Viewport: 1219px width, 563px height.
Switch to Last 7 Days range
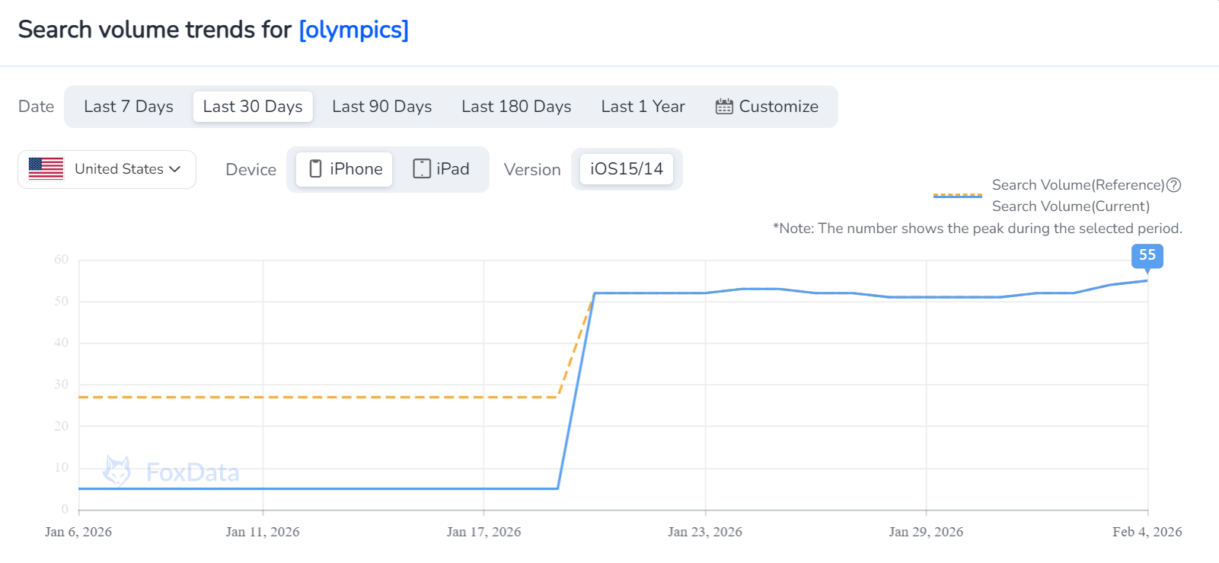[x=129, y=107]
